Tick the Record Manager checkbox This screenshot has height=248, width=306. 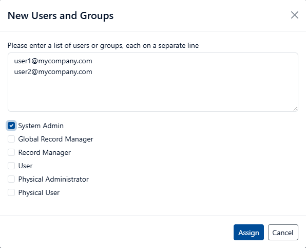[11, 152]
